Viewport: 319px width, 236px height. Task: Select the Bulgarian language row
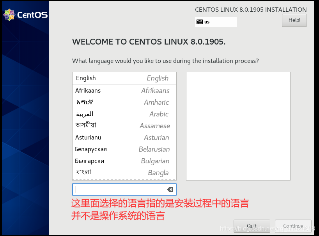pyautogui.click(x=124, y=161)
